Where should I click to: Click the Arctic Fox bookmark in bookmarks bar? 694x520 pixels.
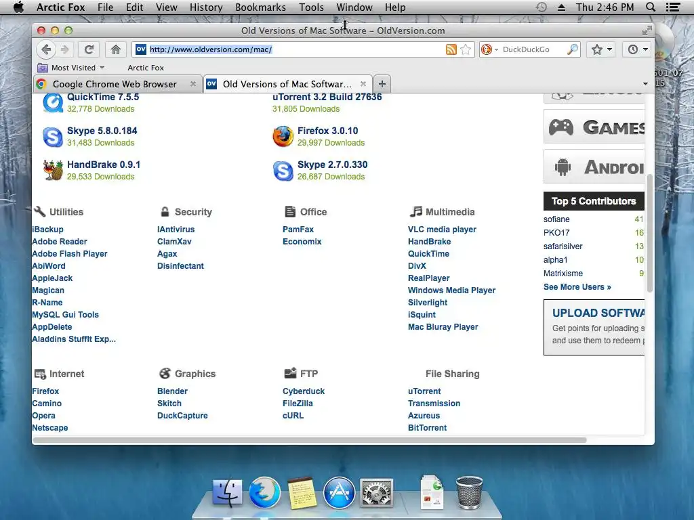point(146,68)
